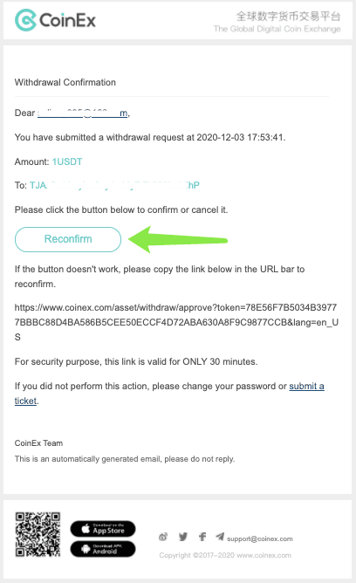
Task: Click the 'ticket' link text
Action: [25, 401]
